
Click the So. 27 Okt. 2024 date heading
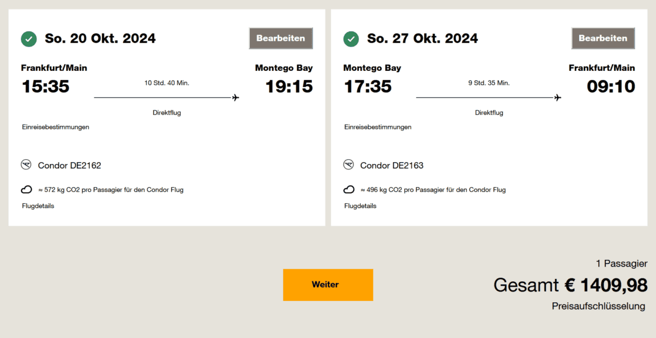(422, 39)
